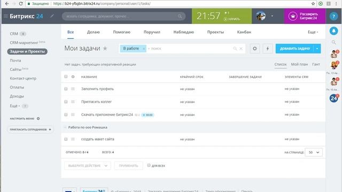Go back with the browser back arrow
The height and width of the screenshot is (192, 342).
coord(7,4)
